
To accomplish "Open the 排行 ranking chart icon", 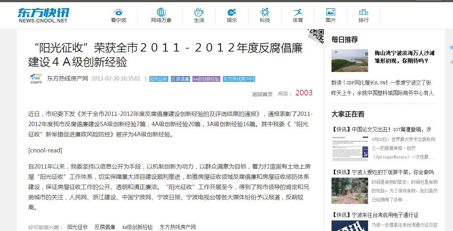I will pos(363,12).
